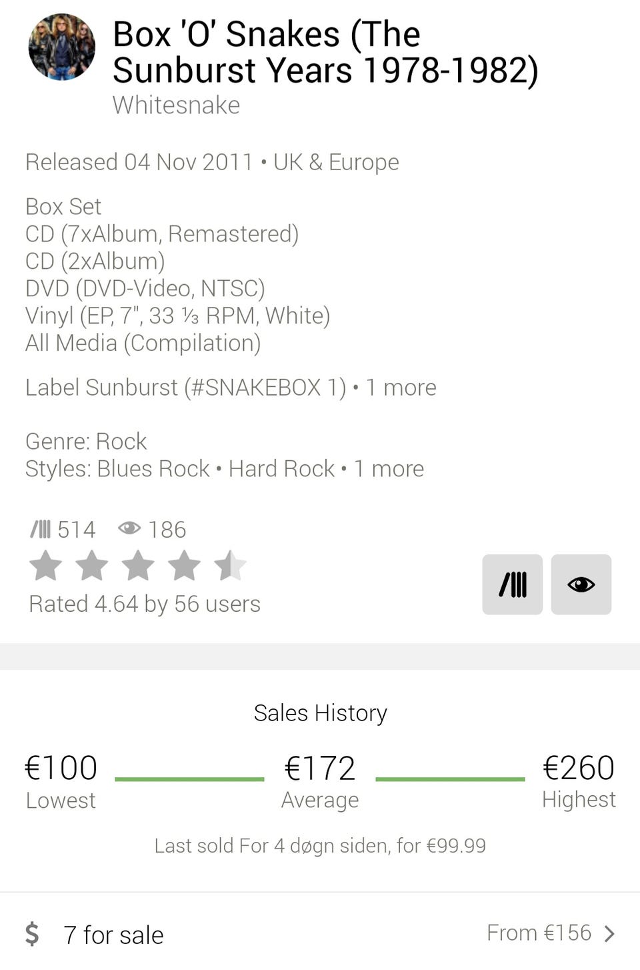Open the "7 for sale" listings
640x970 pixels.
[113, 935]
